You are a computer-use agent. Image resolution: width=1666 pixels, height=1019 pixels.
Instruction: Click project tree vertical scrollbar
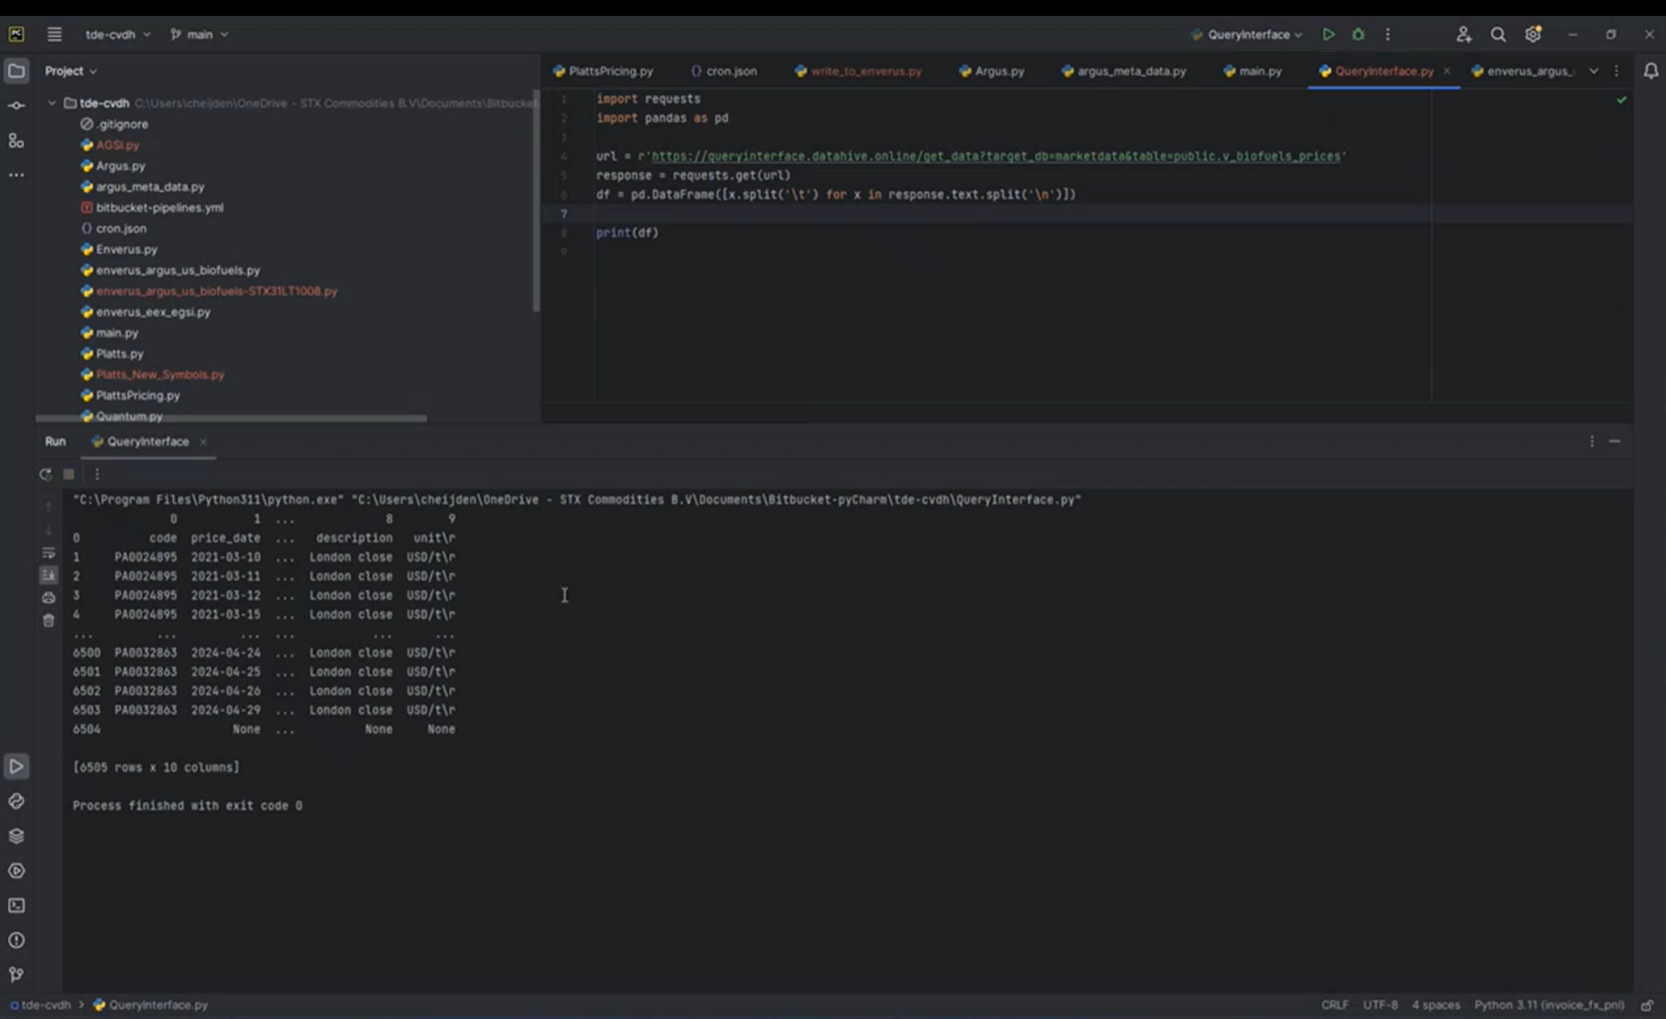tap(536, 201)
